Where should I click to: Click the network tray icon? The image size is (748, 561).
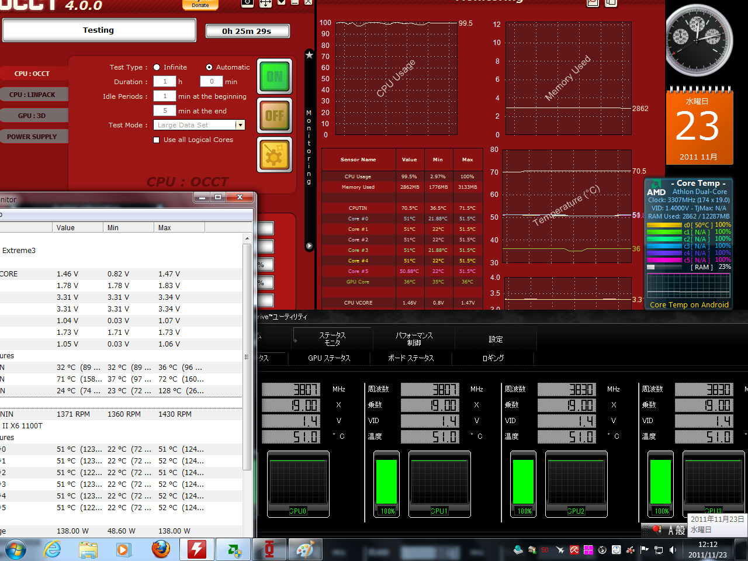pyautogui.click(x=659, y=550)
